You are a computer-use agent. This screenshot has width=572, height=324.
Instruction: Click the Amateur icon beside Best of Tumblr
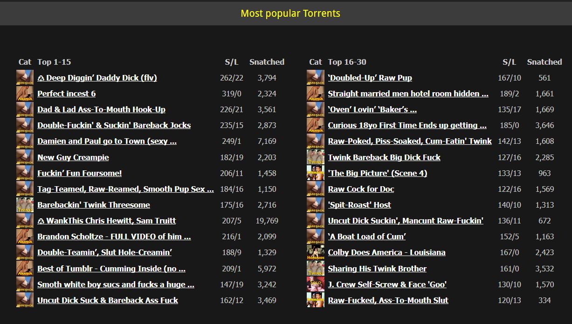[25, 269]
